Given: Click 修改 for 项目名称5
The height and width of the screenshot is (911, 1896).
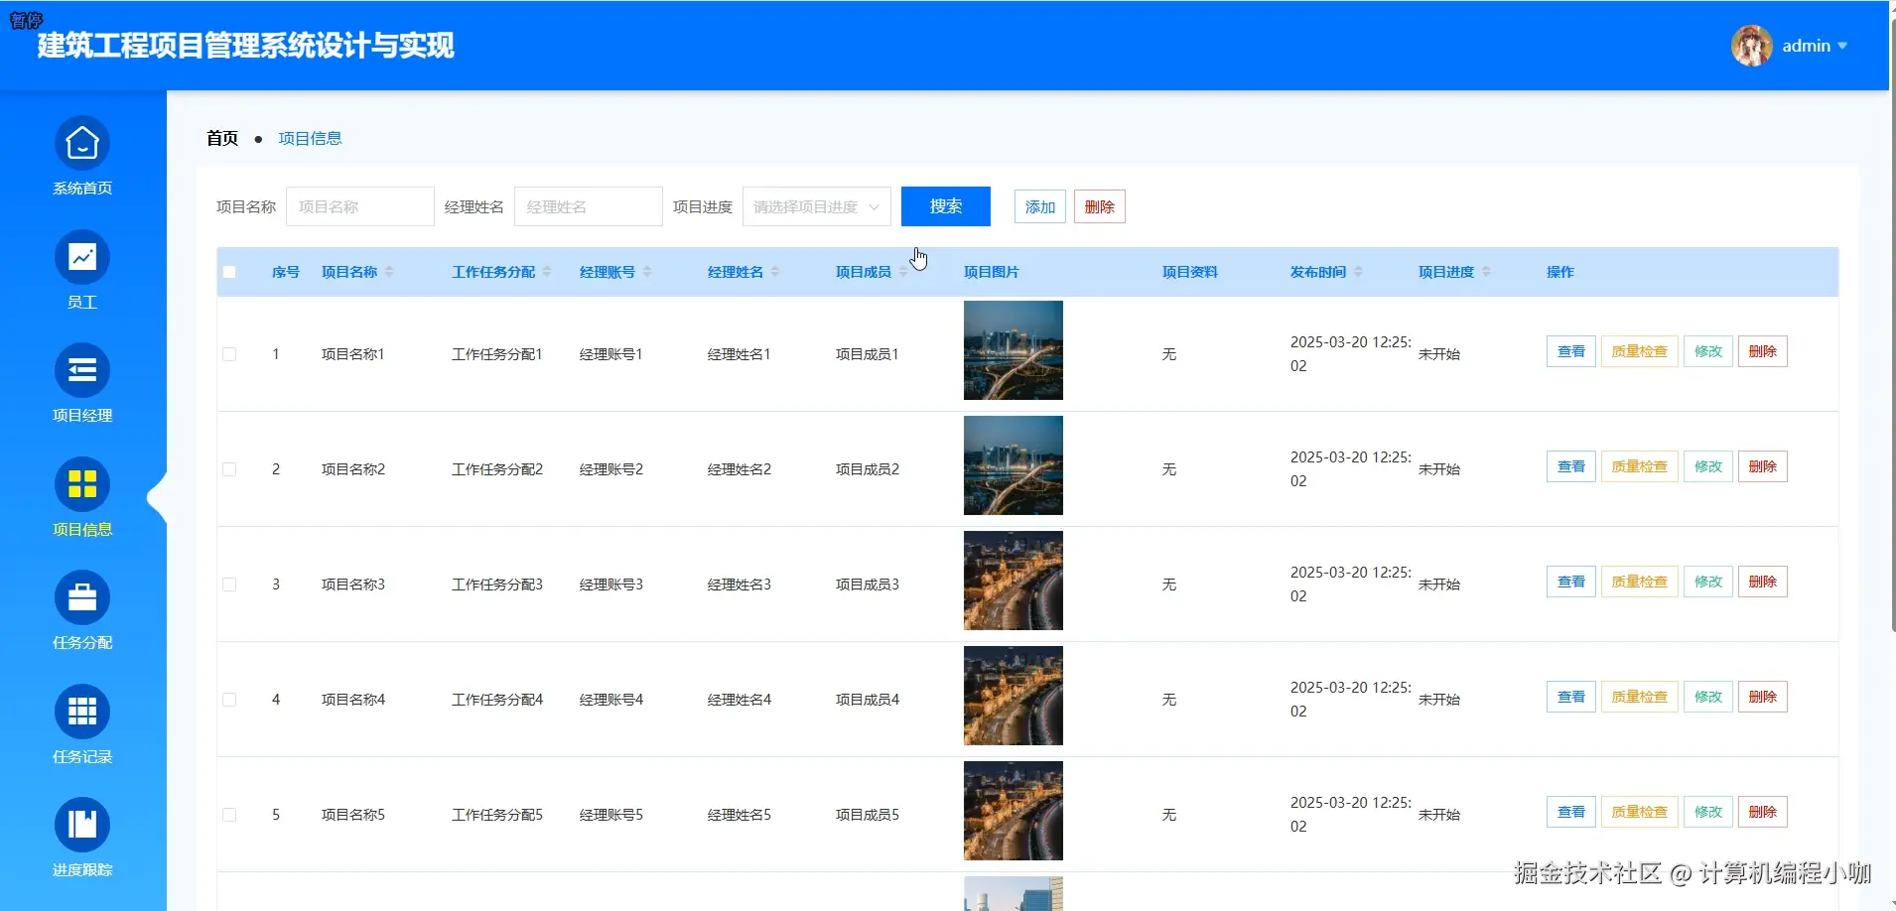Looking at the screenshot, I should tap(1708, 812).
